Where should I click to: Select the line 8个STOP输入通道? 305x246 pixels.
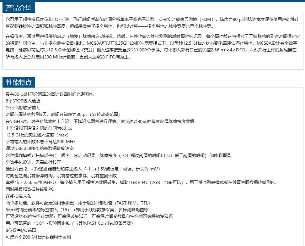pyautogui.click(x=23, y=101)
